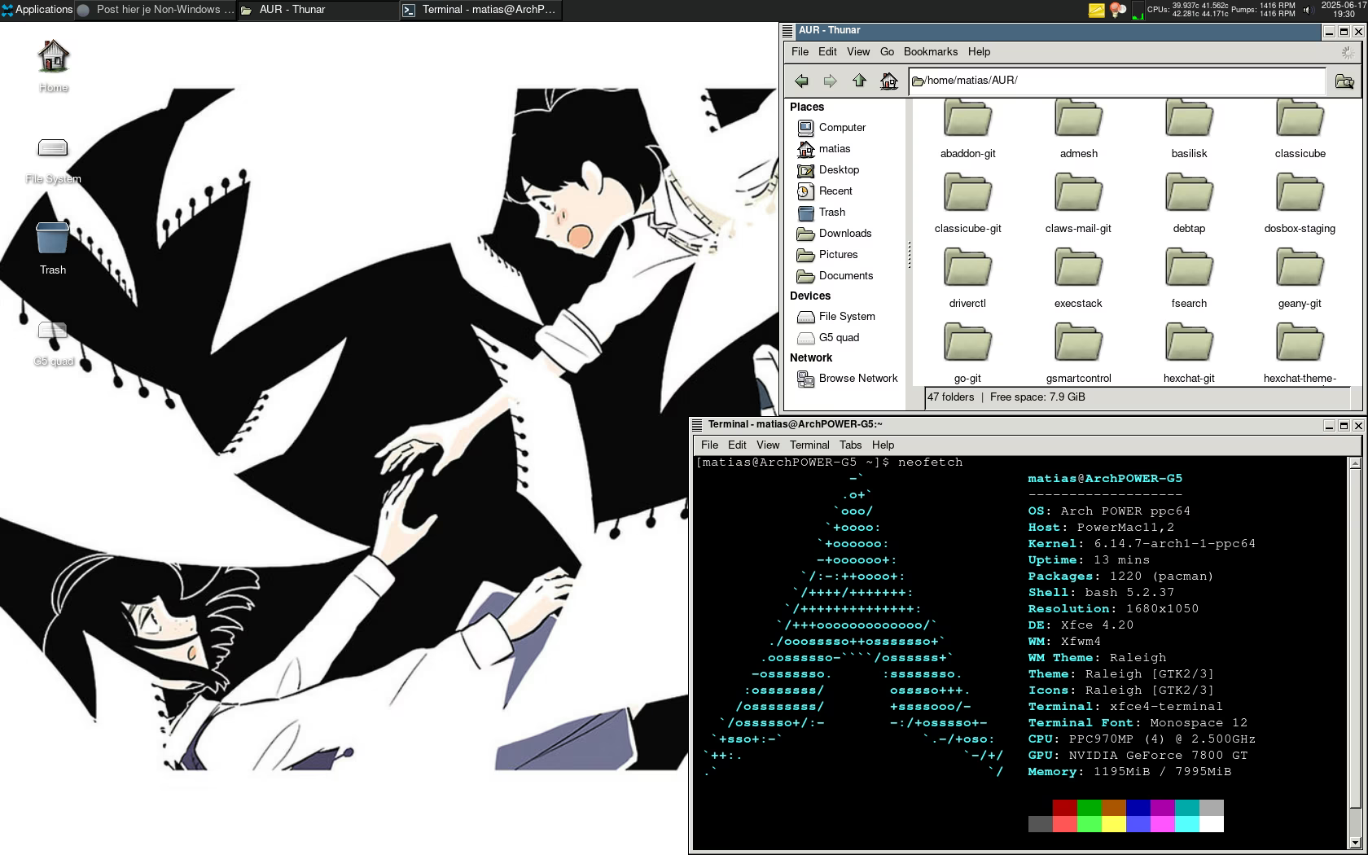Select the dosbox-staging folder
The image size is (1368, 855).
pyautogui.click(x=1300, y=204)
